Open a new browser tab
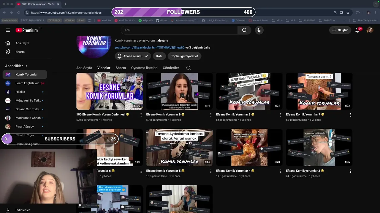380x213 pixels. coord(65,4)
